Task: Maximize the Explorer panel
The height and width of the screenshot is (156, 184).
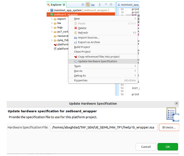Action: coord(111,5)
